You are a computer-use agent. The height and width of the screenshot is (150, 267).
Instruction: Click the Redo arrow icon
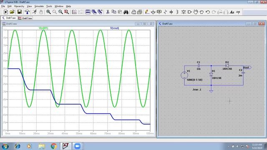coord(214,12)
